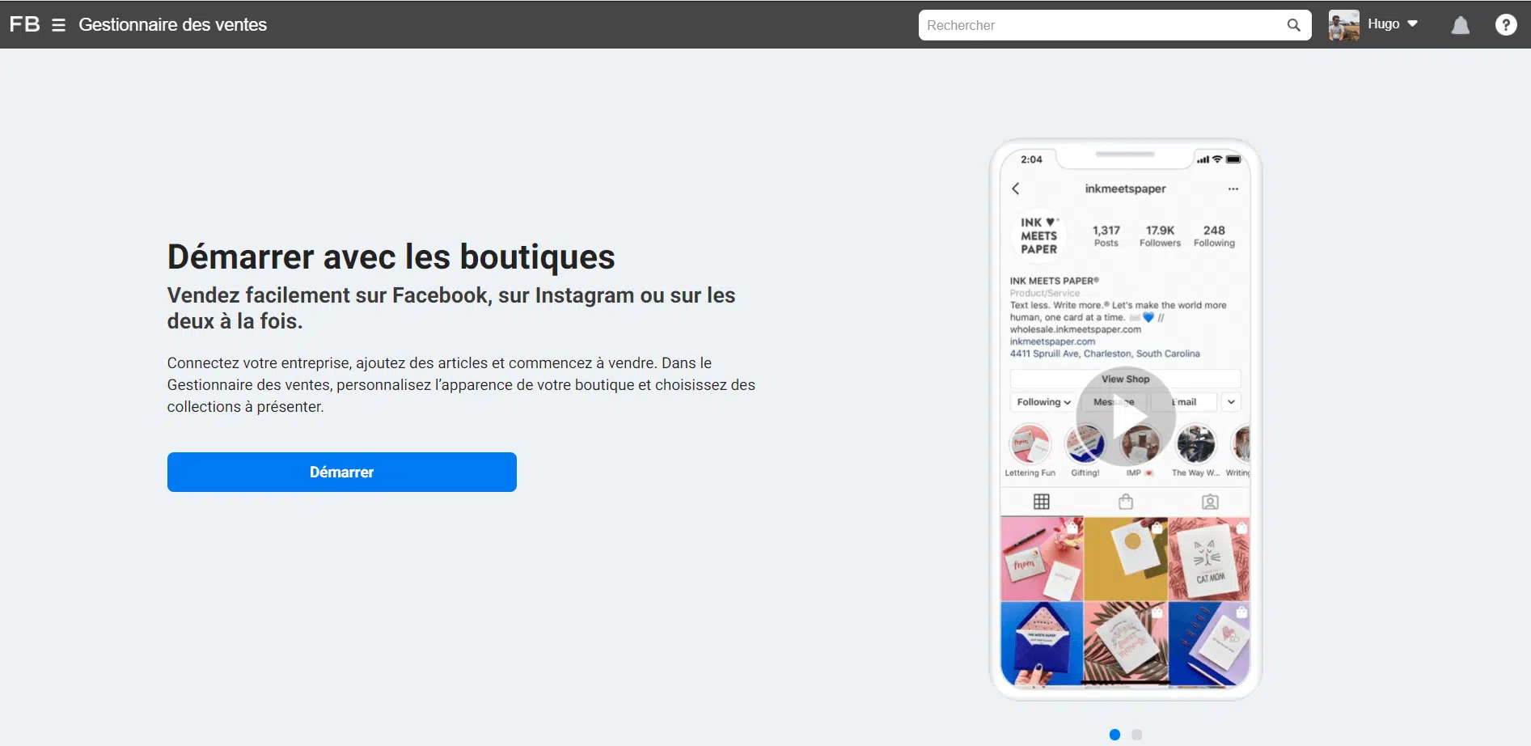
Task: Open the 'Gifting!' story highlight
Action: 1085,444
